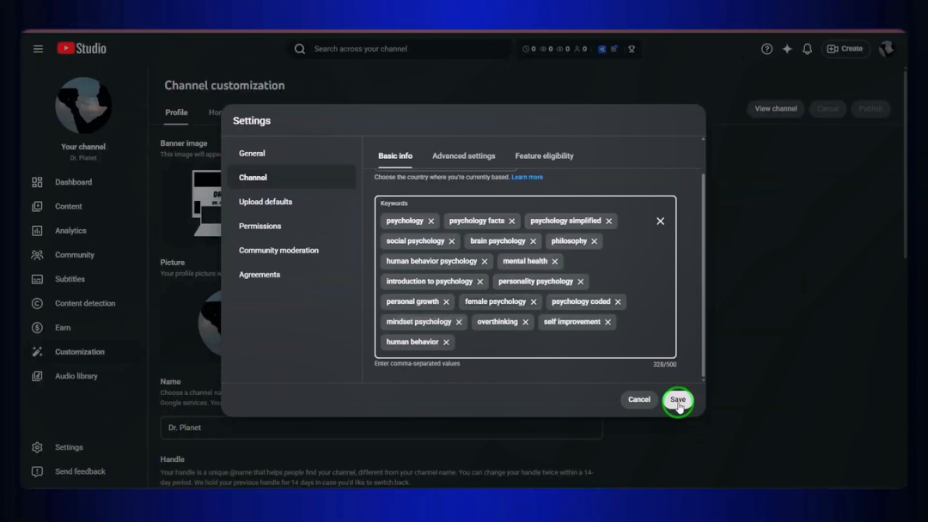Select General in Settings menu
The width and height of the screenshot is (928, 522).
point(291,153)
